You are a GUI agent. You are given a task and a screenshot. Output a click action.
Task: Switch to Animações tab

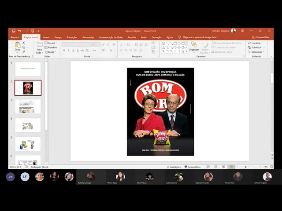point(88,37)
